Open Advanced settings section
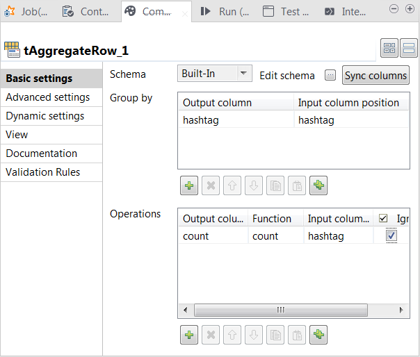The height and width of the screenshot is (357, 420). (48, 97)
